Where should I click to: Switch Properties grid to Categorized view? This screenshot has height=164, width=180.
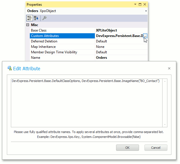coord(30,18)
